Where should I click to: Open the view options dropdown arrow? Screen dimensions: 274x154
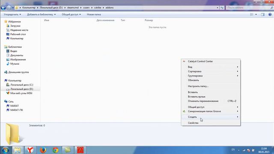[x=256, y=15]
